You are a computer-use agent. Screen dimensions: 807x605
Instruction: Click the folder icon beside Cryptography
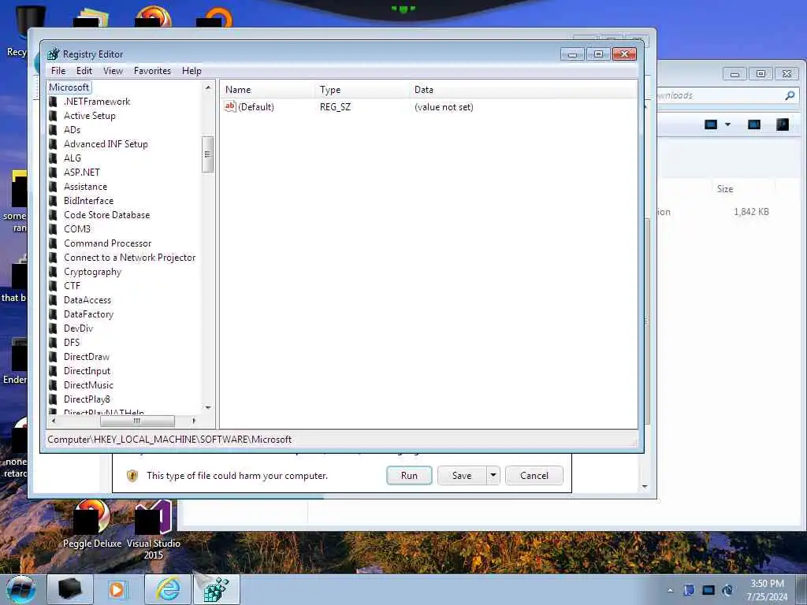click(x=53, y=272)
